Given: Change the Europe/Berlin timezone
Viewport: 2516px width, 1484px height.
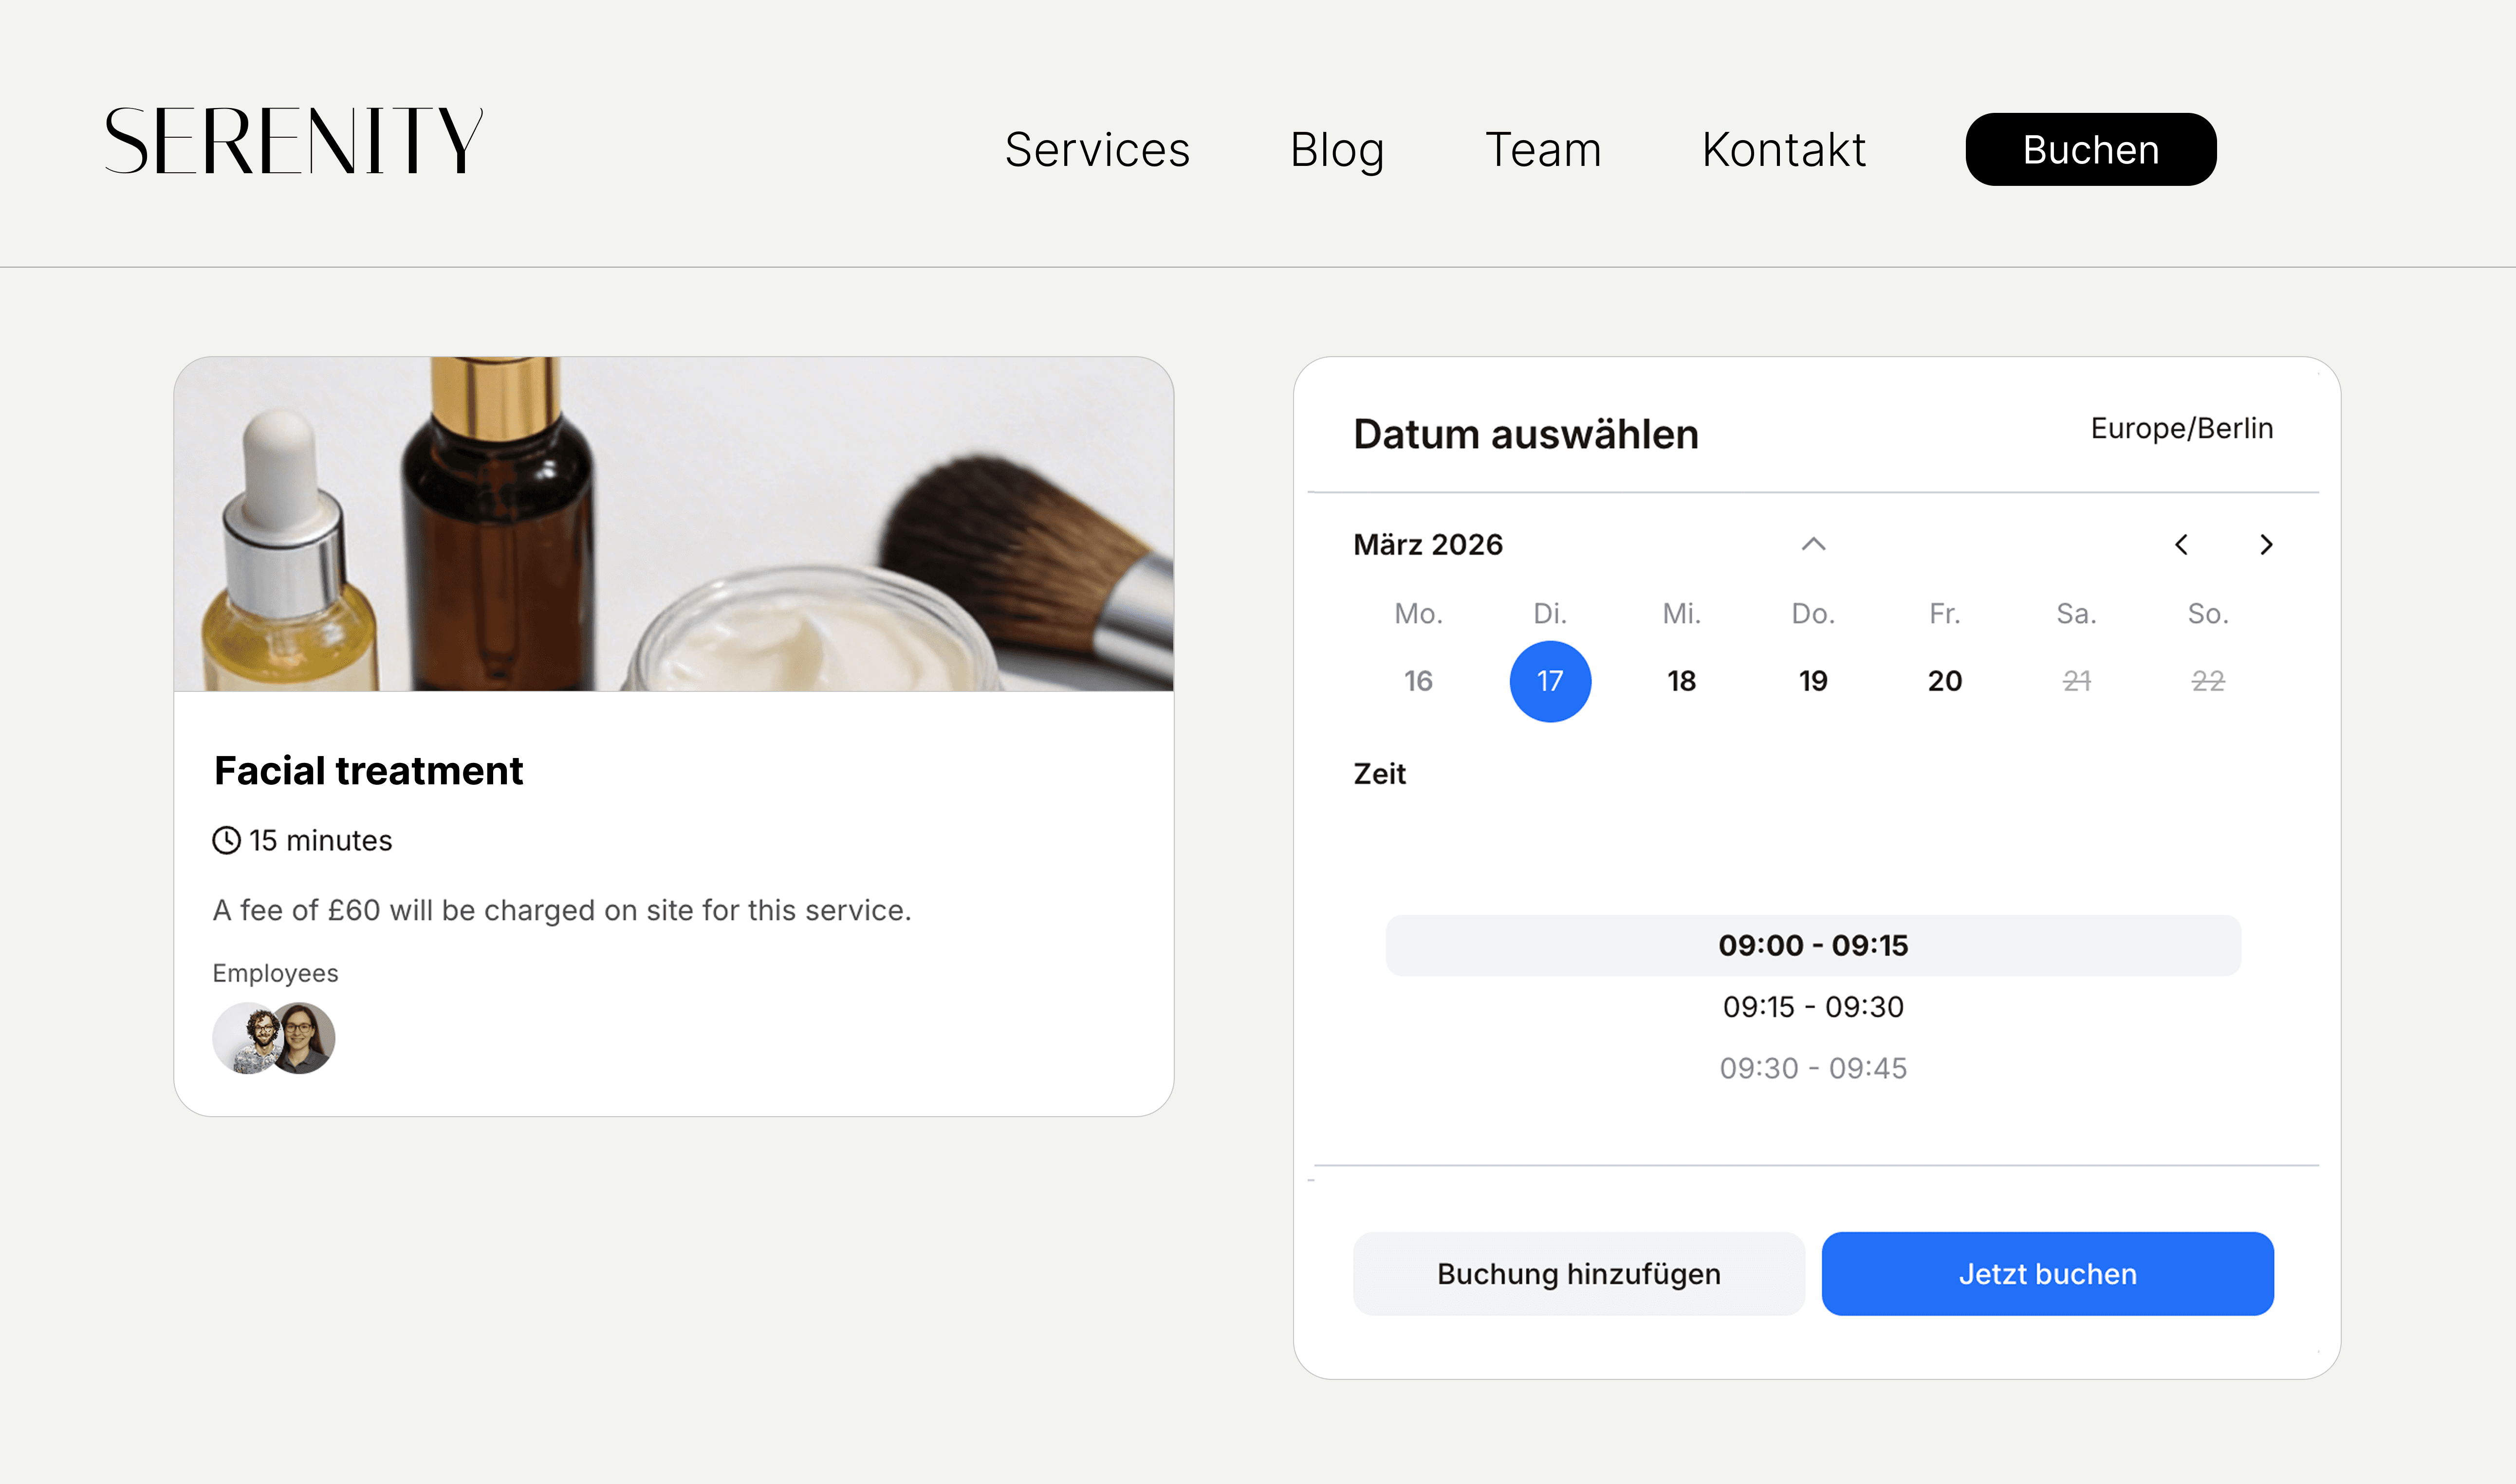Looking at the screenshot, I should point(2181,428).
